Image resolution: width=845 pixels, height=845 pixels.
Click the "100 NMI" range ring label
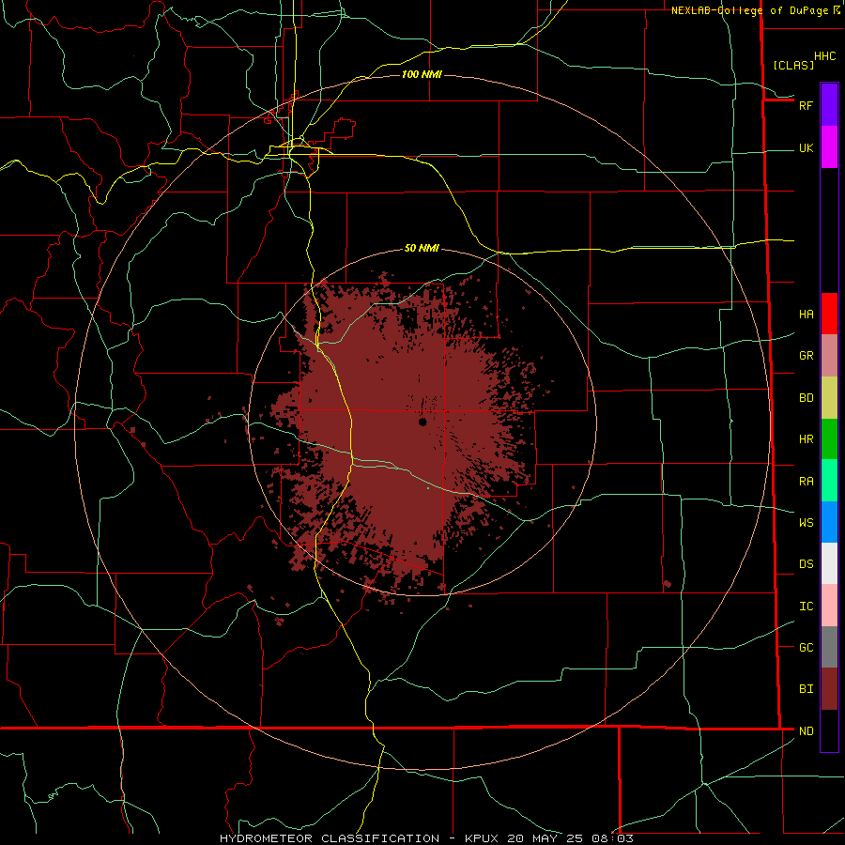422,74
